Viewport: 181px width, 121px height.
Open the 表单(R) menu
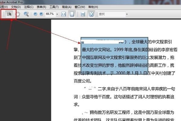click(x=41, y=7)
